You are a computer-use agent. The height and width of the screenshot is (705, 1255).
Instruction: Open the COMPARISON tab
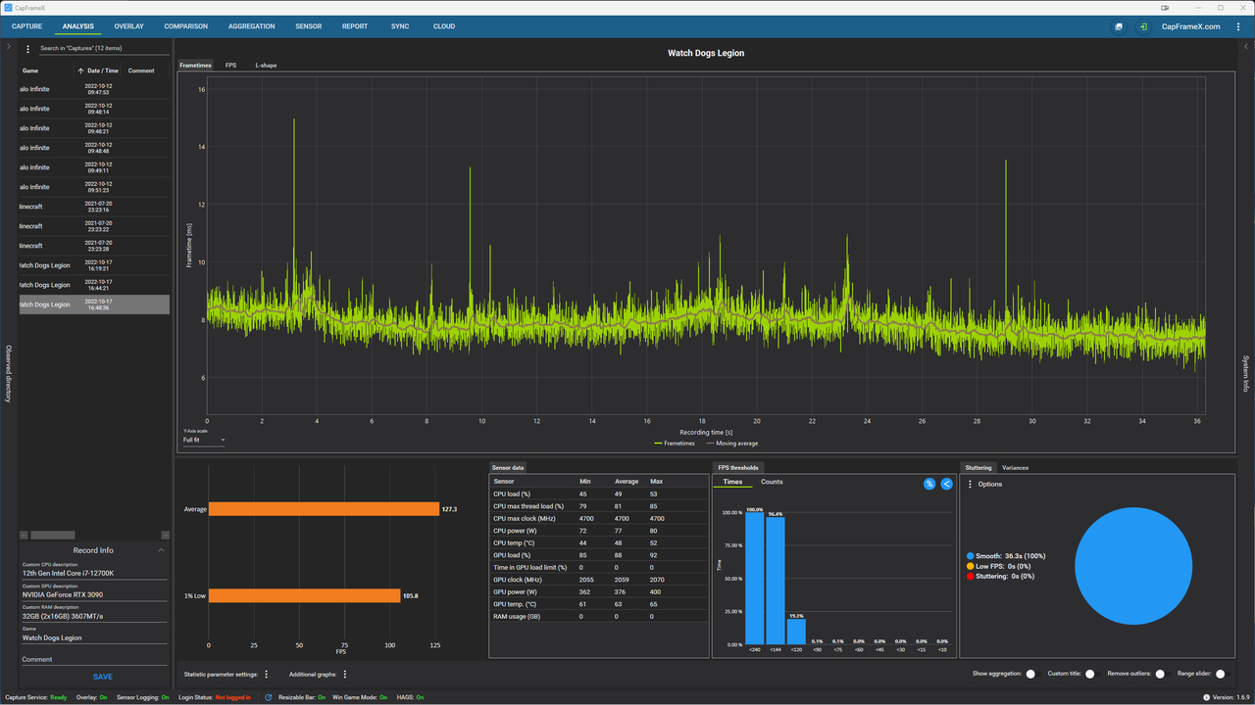coord(185,26)
